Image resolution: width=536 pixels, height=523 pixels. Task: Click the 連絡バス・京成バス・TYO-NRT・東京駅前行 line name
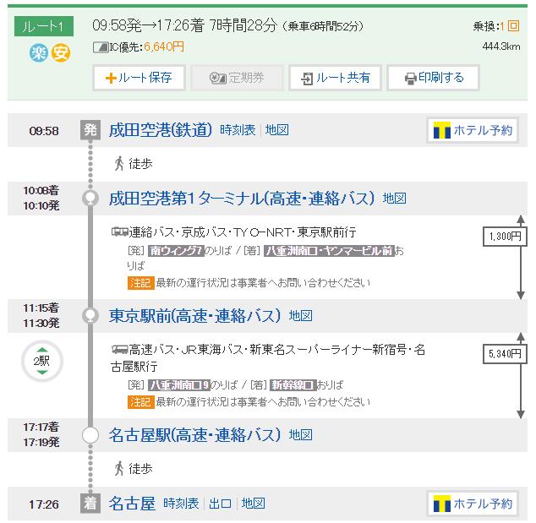click(x=243, y=232)
